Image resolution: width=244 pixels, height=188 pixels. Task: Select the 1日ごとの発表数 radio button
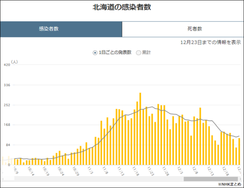[x=95, y=53]
